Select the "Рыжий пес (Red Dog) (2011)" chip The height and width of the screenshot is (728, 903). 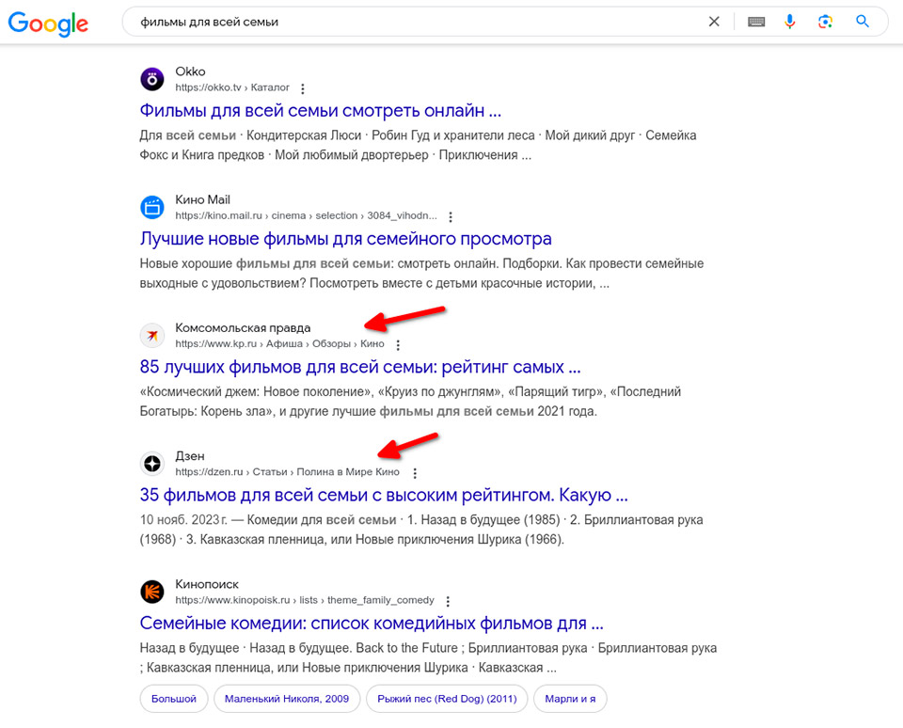pyautogui.click(x=447, y=699)
